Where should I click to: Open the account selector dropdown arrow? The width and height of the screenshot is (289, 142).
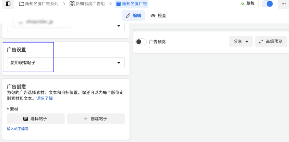pos(119,26)
